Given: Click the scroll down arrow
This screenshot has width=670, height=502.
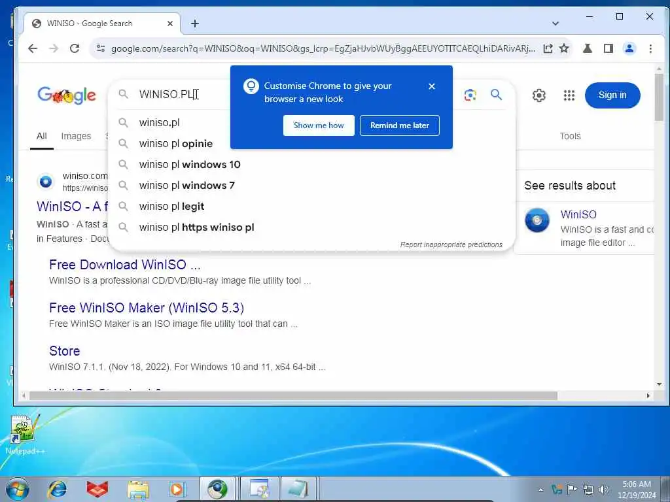Looking at the screenshot, I should tap(659, 384).
